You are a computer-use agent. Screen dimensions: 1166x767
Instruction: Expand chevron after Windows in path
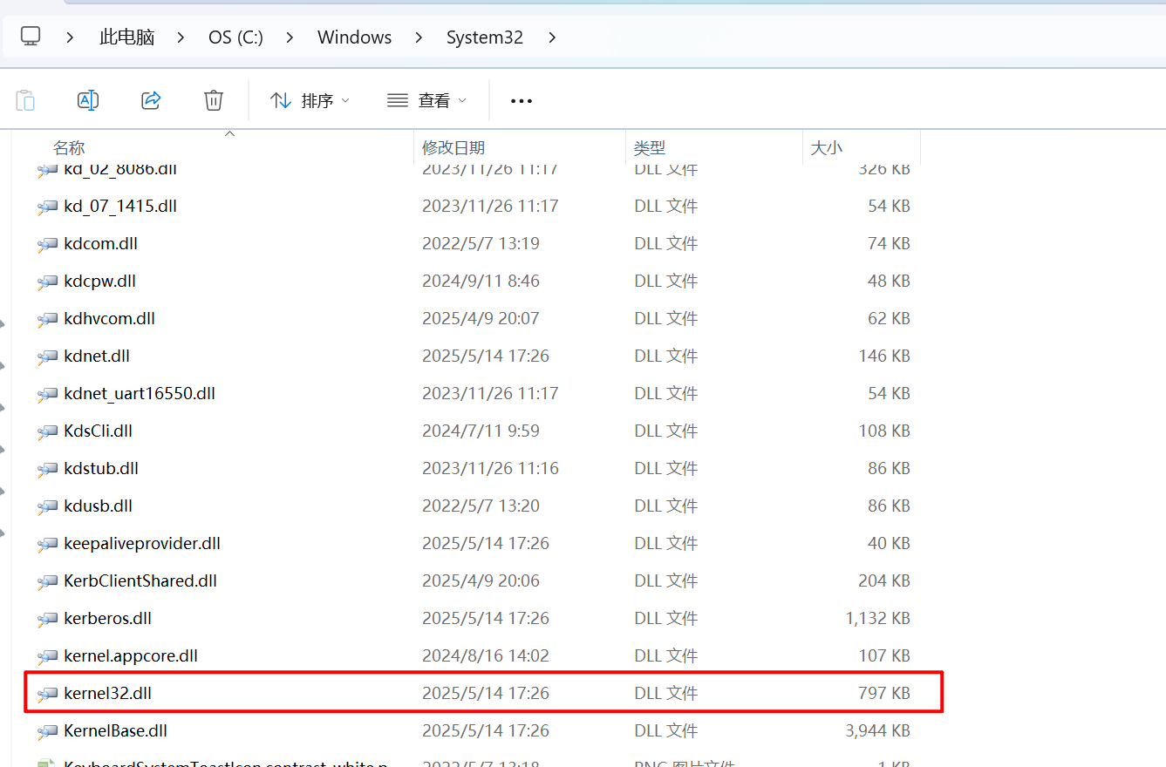(419, 37)
